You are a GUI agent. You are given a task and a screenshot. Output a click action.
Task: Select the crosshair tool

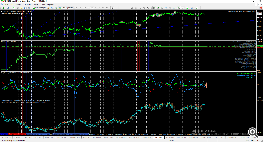click(116, 8)
